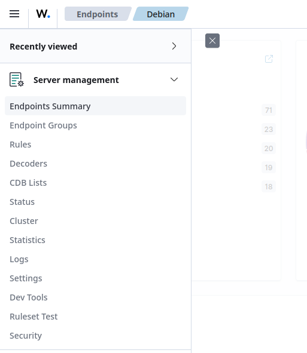Open the Decoders page
The image size is (307, 353).
tap(28, 164)
